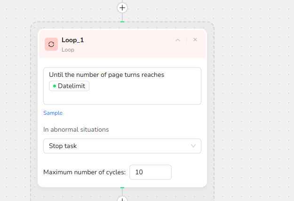Click the Loop subtitle under Loop_1

(68, 49)
